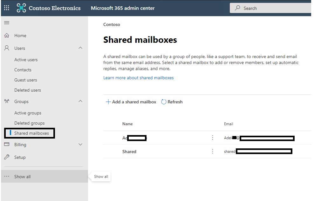
Task: Collapse the Groups section chevron
Action: pos(80,101)
